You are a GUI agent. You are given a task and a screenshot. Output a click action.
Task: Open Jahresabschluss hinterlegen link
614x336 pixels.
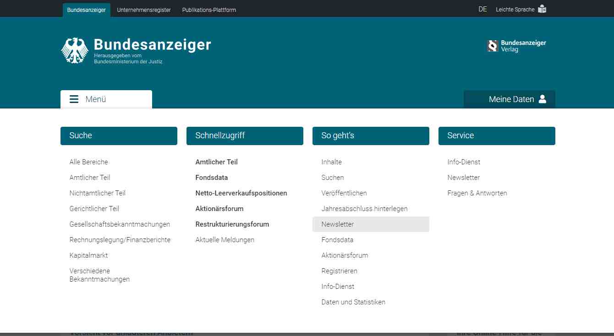click(x=365, y=209)
